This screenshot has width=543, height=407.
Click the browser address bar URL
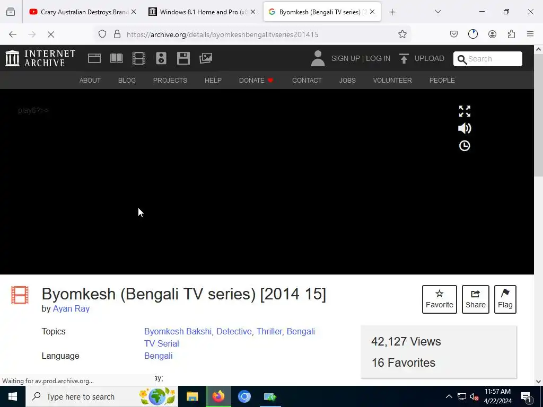[x=222, y=34]
